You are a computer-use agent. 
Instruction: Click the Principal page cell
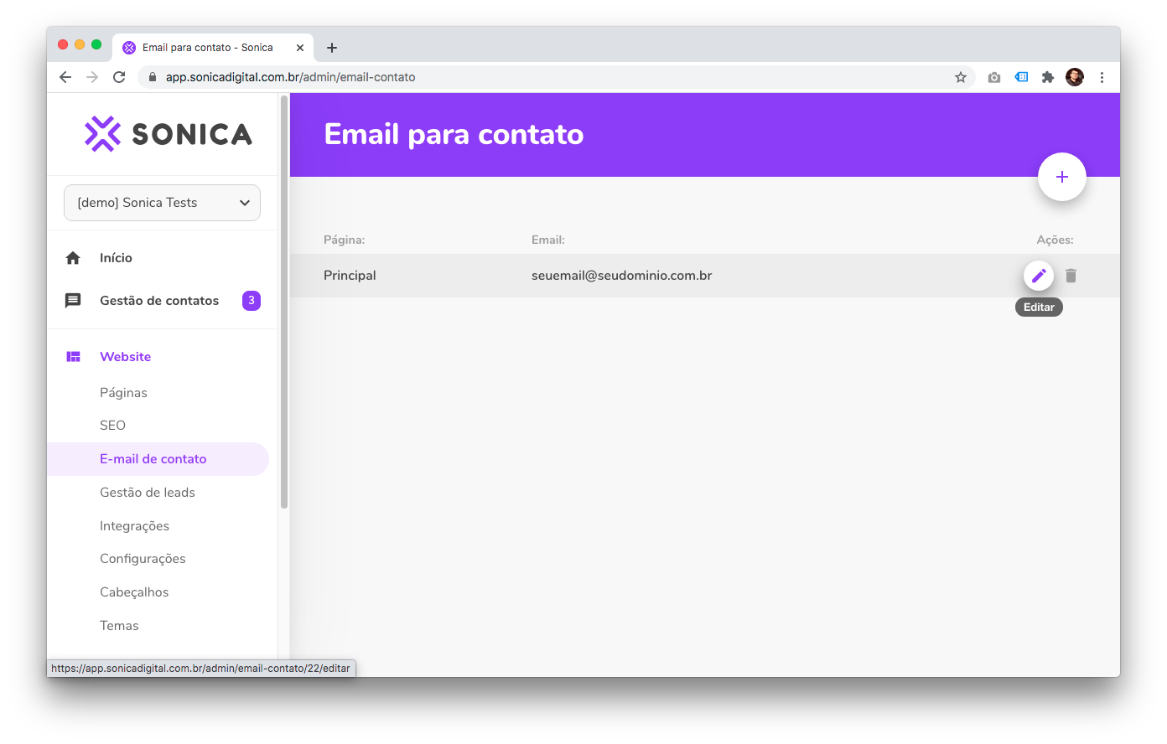click(350, 276)
